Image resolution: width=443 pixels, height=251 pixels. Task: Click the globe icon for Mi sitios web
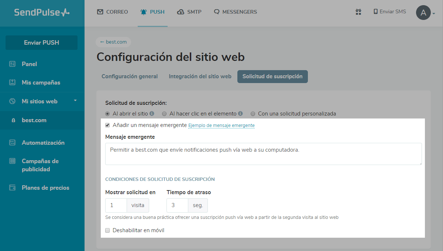click(x=12, y=101)
